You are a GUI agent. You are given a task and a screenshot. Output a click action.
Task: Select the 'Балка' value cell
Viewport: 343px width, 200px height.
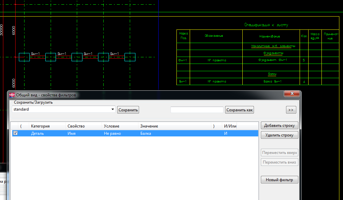click(146, 133)
